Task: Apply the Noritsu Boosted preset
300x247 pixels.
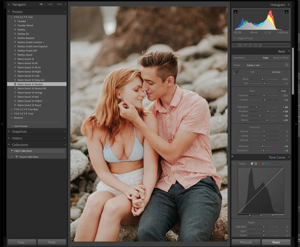Action: pos(26,38)
